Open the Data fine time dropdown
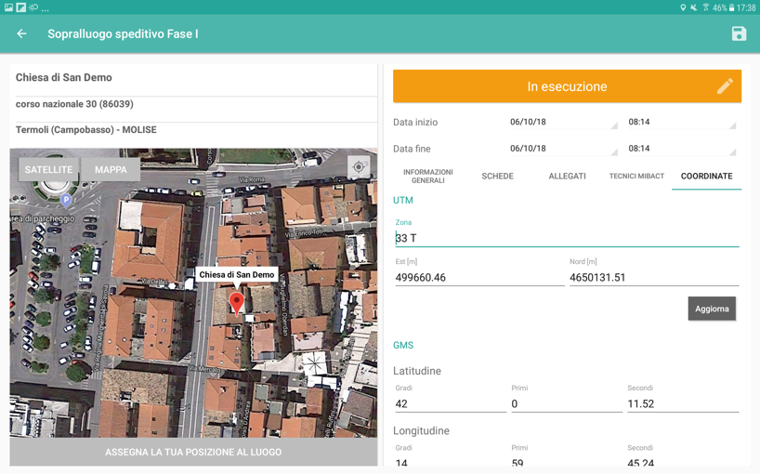This screenshot has width=760, height=474. (x=680, y=149)
